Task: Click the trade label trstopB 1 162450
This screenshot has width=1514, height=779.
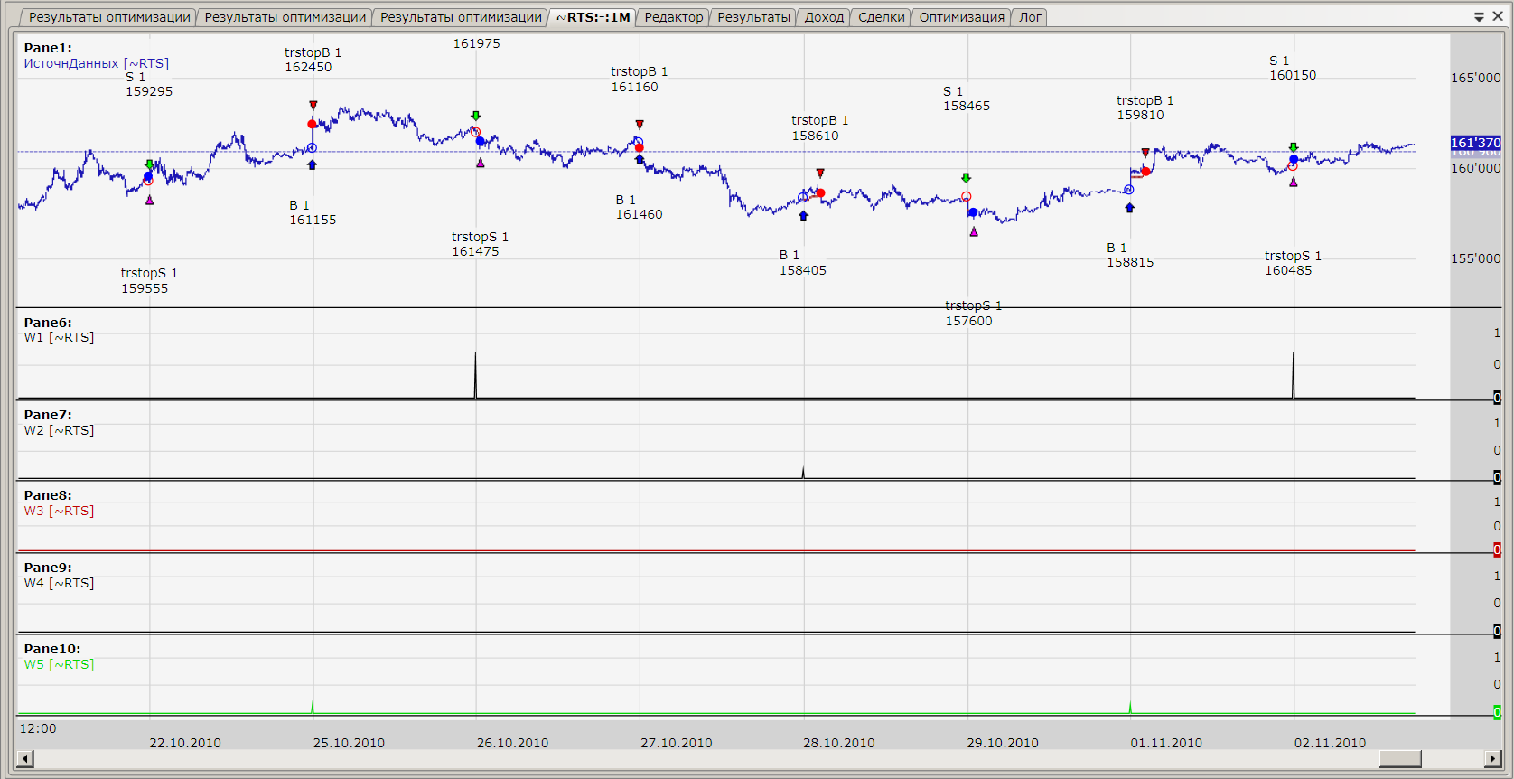Action: point(313,60)
